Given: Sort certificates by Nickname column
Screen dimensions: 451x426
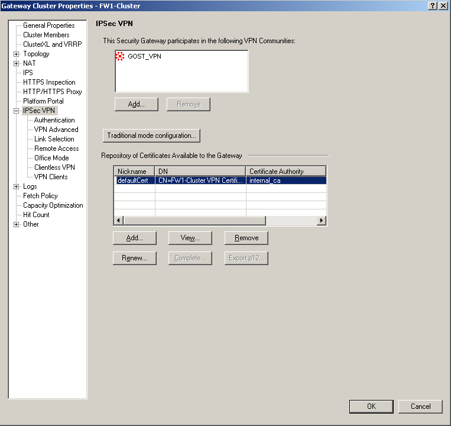Looking at the screenshot, I should (134, 172).
